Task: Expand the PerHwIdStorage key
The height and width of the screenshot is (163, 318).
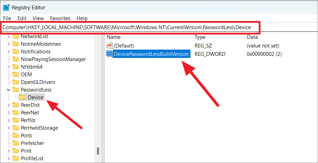Action: click(x=9, y=128)
